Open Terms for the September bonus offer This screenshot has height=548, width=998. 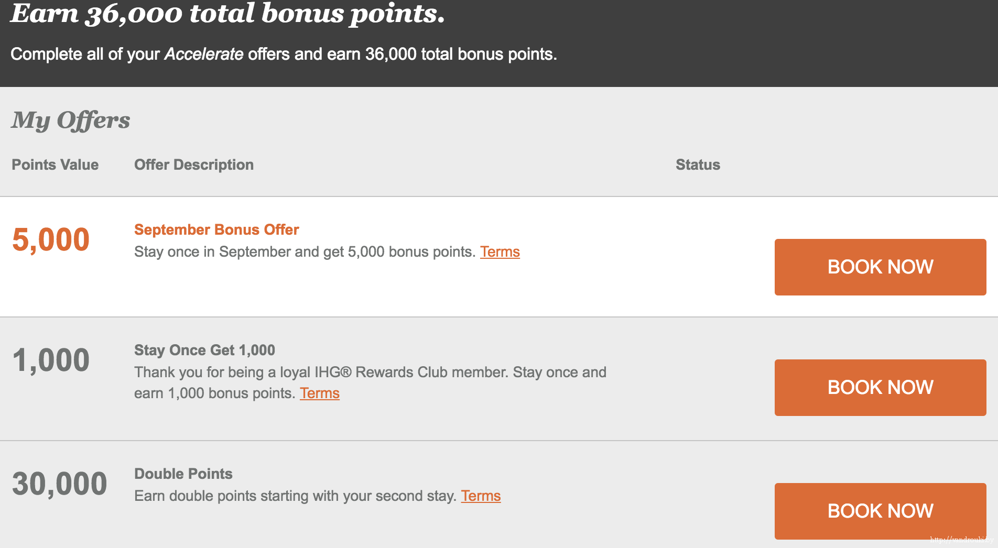coord(500,252)
